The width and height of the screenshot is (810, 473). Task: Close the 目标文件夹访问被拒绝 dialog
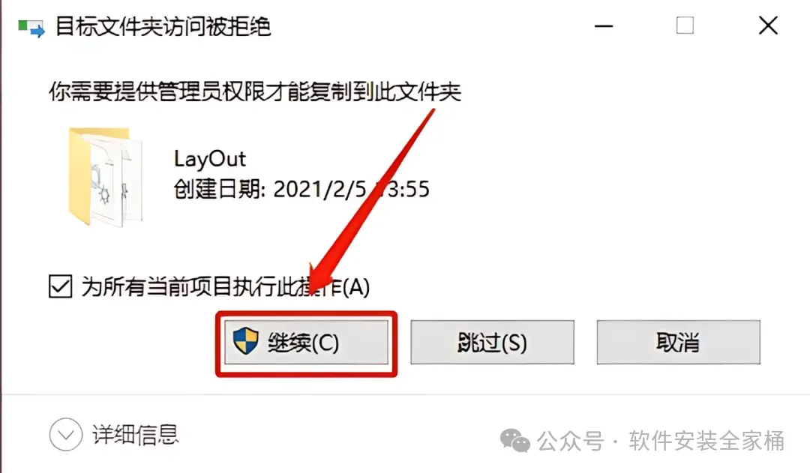(x=768, y=25)
